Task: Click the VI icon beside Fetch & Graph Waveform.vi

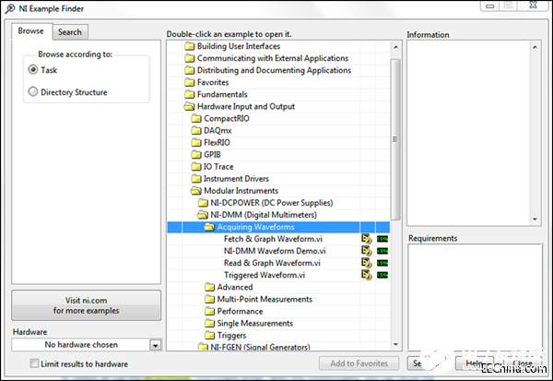Action: [367, 239]
